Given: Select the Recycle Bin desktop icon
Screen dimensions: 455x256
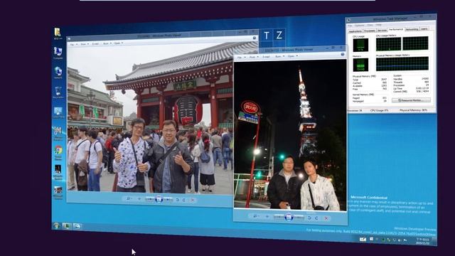Looking at the screenshot, I should 58,92.
